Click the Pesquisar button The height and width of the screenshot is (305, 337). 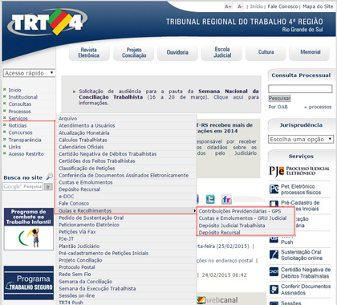pyautogui.click(x=279, y=99)
